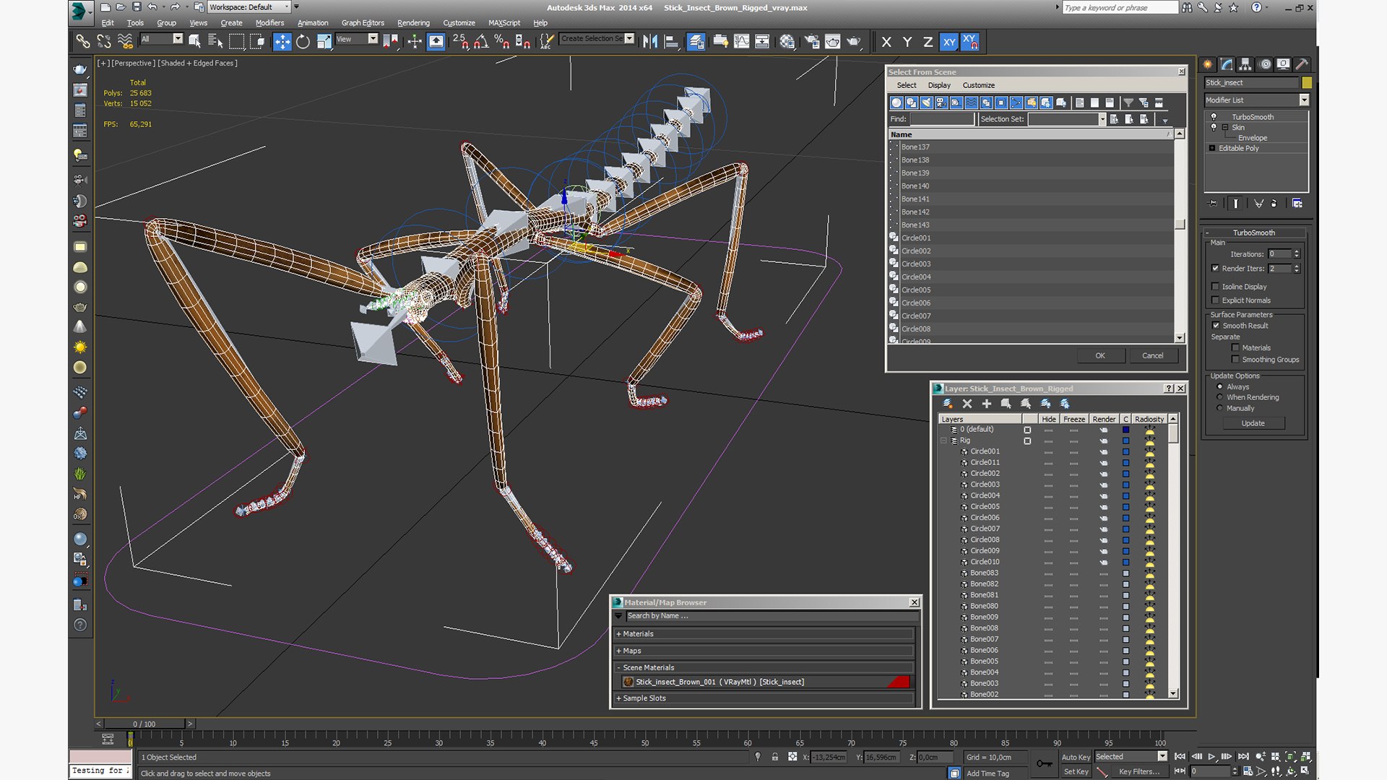The width and height of the screenshot is (1387, 780).
Task: Click the Play Animation button
Action: pyautogui.click(x=1211, y=757)
